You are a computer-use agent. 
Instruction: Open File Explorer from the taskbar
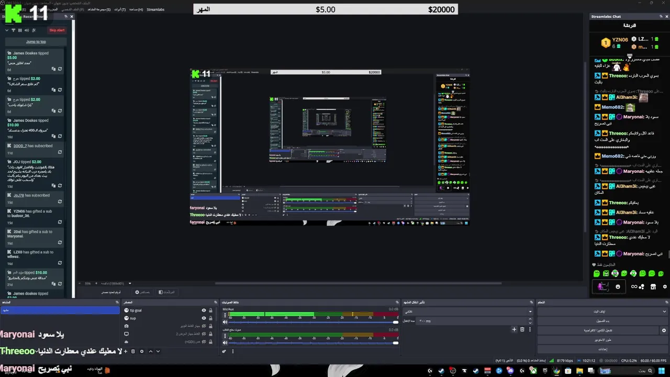point(579,371)
